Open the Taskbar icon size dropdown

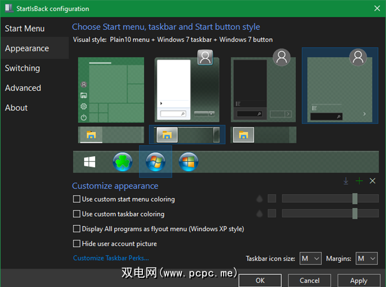coord(310,259)
